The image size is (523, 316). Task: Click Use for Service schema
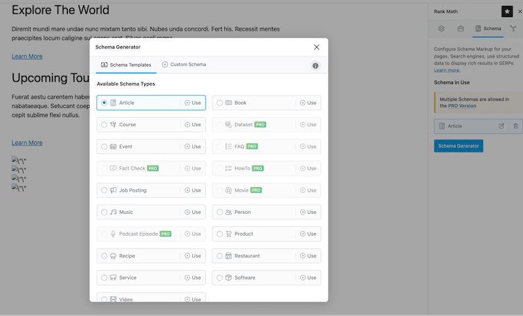(193, 277)
